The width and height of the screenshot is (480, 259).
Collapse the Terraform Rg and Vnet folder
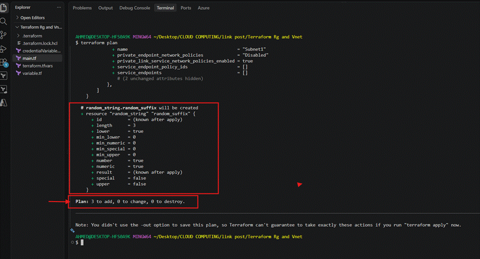[x=39, y=27]
